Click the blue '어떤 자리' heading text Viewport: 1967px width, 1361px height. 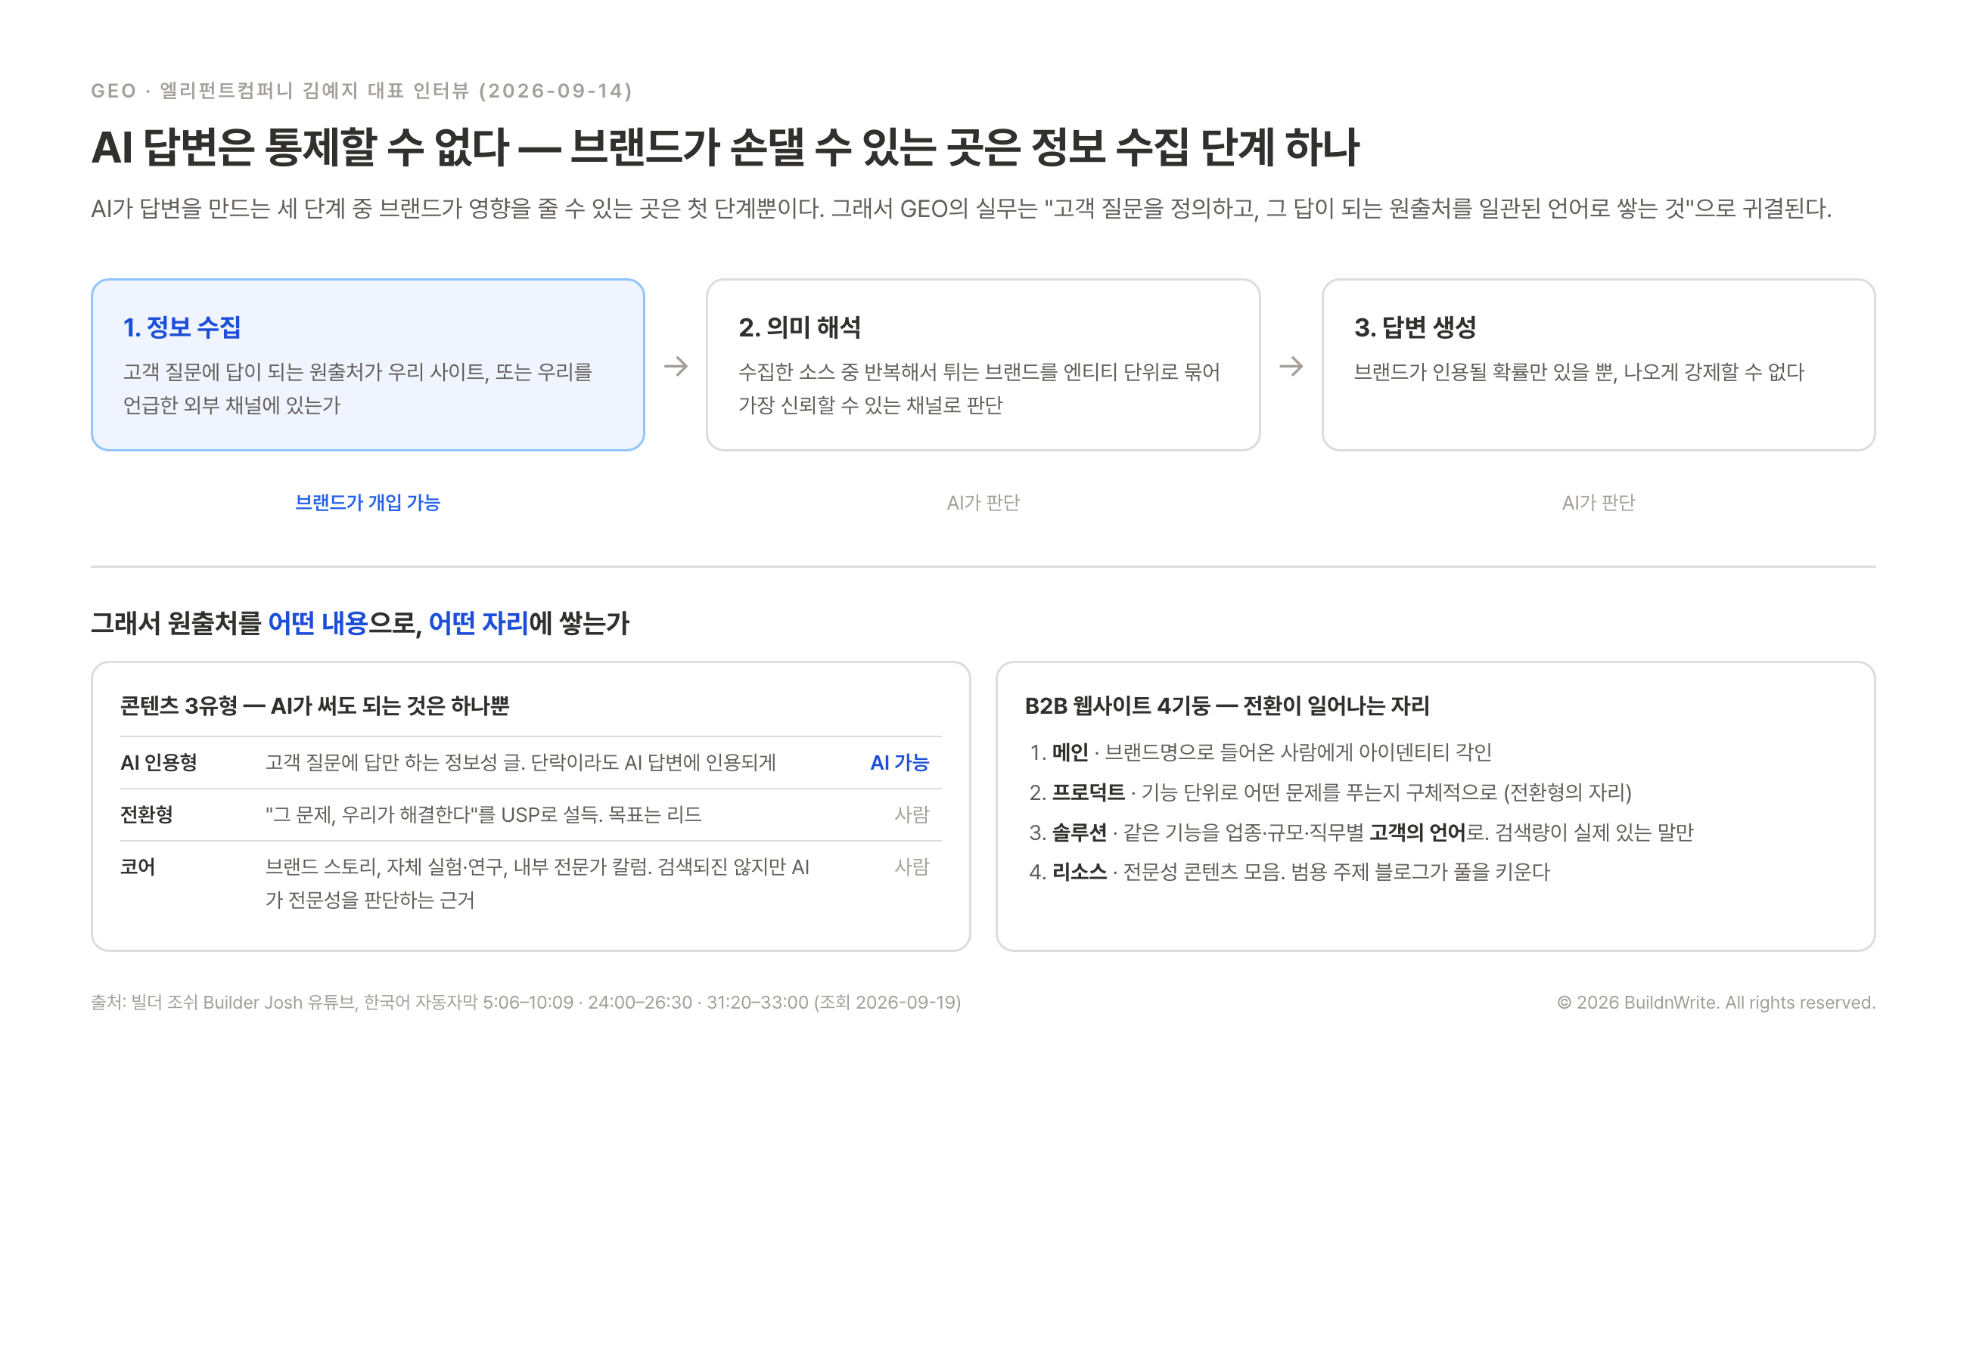coord(477,623)
